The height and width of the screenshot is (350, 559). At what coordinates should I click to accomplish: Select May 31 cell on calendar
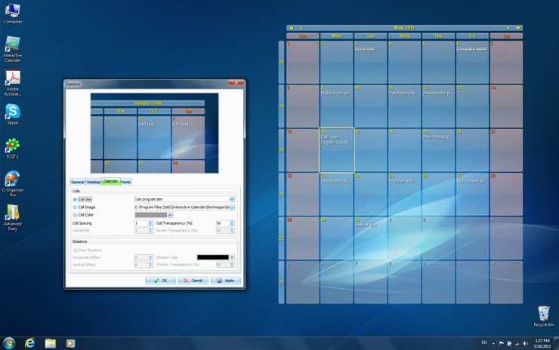coord(370,238)
